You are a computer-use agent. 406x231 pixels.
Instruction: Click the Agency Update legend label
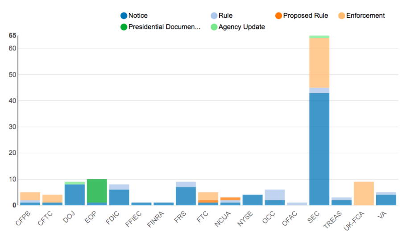click(x=241, y=27)
